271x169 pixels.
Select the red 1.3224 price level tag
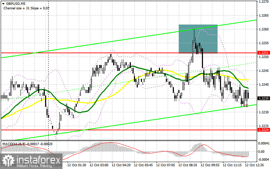tap(264, 130)
